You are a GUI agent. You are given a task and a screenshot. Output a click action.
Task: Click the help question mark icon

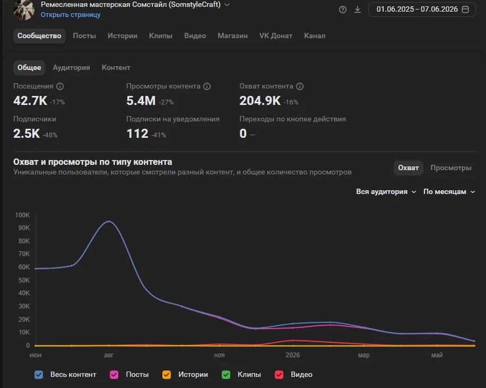[343, 10]
